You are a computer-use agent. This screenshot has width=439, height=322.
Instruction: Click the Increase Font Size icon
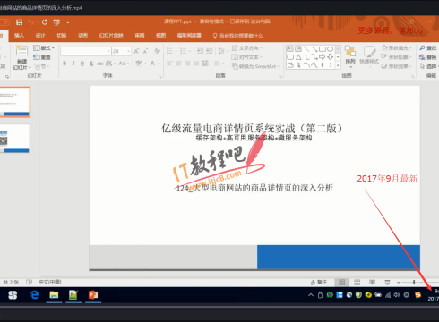pos(136,52)
